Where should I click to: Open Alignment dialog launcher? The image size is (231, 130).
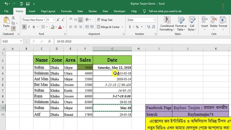pyautogui.click(x=123, y=34)
